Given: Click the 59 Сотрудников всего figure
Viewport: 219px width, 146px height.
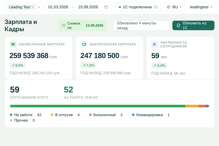Looking at the screenshot, I should (15, 90).
